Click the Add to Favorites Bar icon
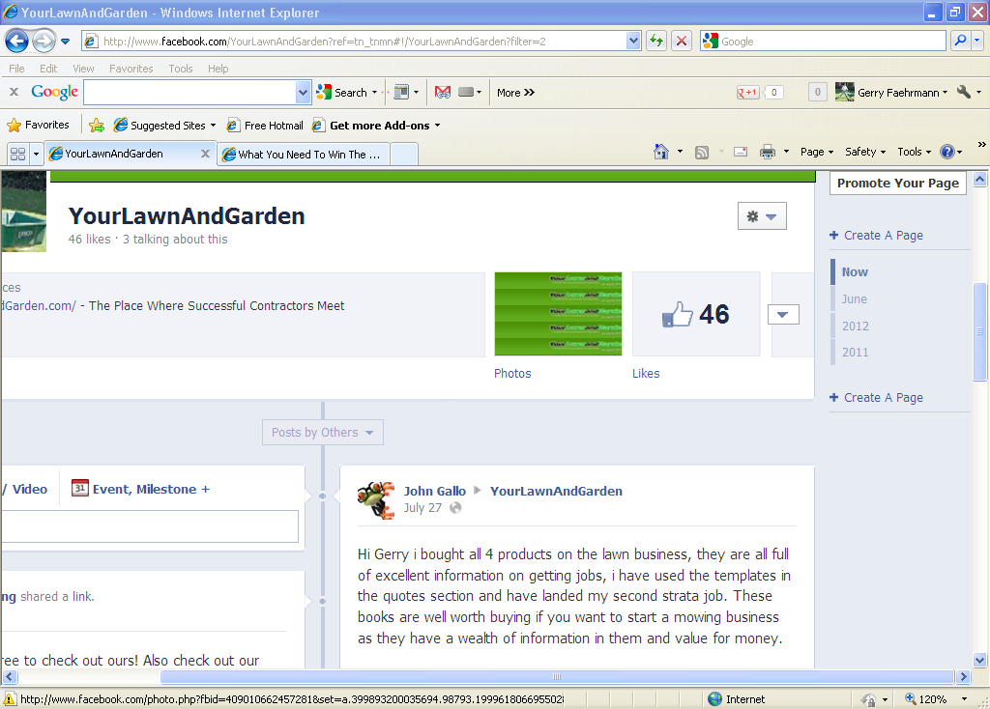Image resolution: width=990 pixels, height=709 pixels. [97, 125]
